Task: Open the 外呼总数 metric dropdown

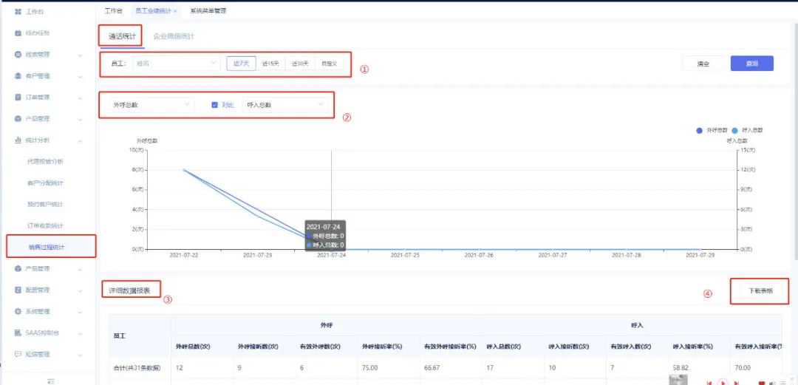Action: click(151, 105)
